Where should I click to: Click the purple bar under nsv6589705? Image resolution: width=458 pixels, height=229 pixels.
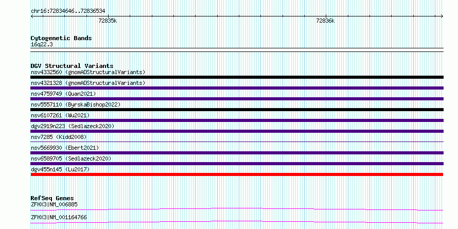pos(237,164)
